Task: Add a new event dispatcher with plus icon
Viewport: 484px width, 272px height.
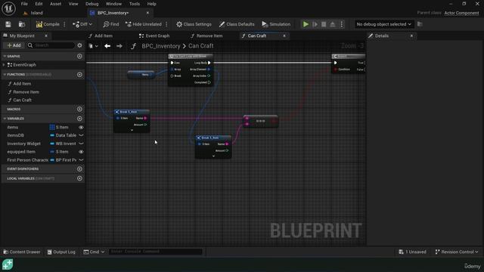Action: [x=79, y=168]
